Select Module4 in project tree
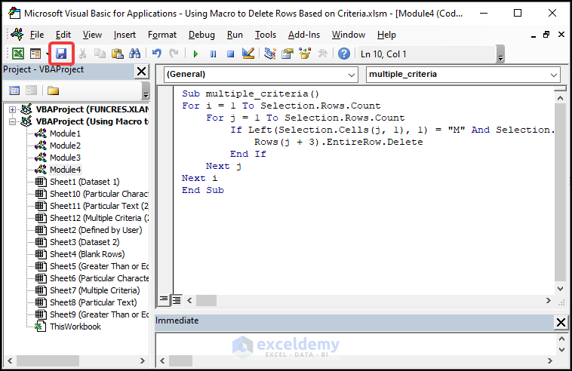Image resolution: width=572 pixels, height=371 pixels. coord(65,170)
